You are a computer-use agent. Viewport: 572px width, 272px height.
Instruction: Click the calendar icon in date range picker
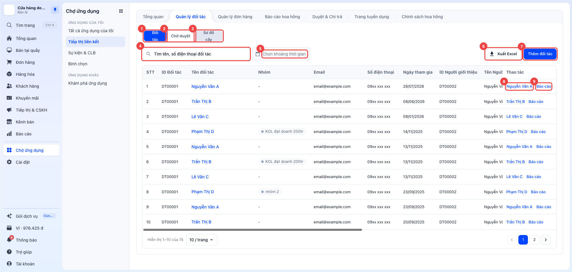coord(258,54)
